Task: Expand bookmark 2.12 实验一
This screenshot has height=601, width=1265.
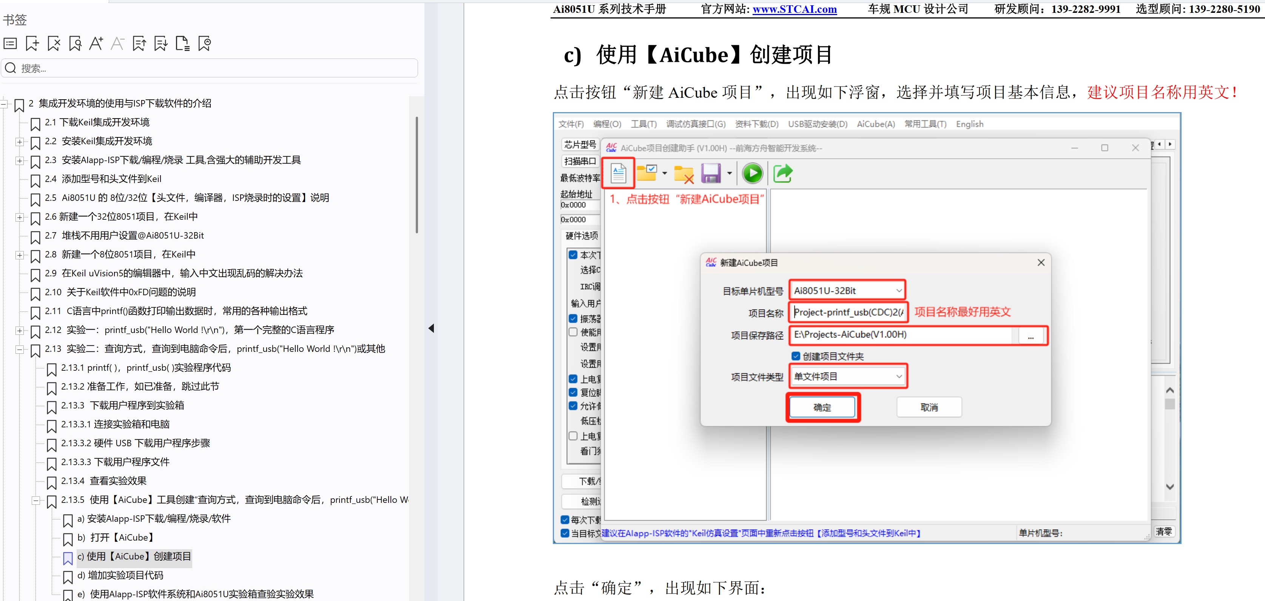Action: (19, 330)
